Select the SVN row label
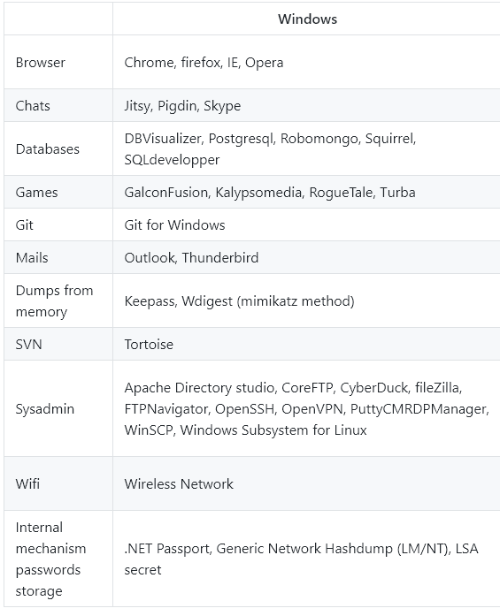The image size is (500, 616). click(x=28, y=344)
